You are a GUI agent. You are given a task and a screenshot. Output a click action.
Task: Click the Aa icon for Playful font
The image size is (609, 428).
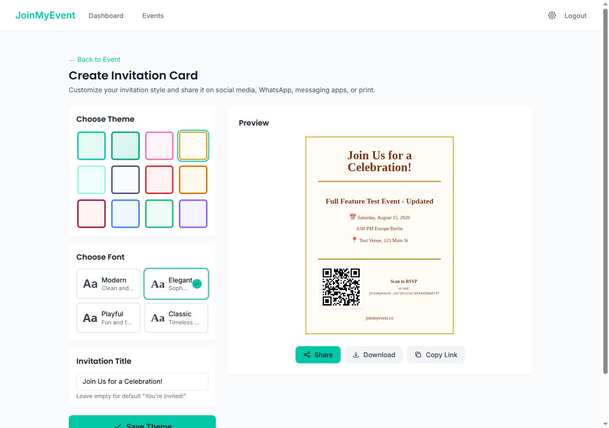tap(90, 318)
